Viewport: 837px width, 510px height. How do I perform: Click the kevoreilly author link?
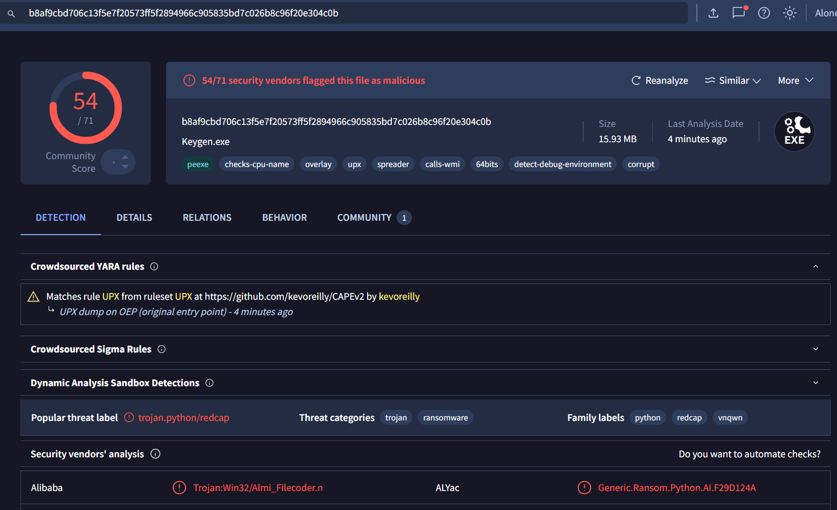(x=399, y=297)
